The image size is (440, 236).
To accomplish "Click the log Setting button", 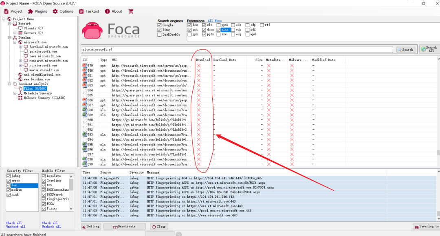I will [x=91, y=227].
